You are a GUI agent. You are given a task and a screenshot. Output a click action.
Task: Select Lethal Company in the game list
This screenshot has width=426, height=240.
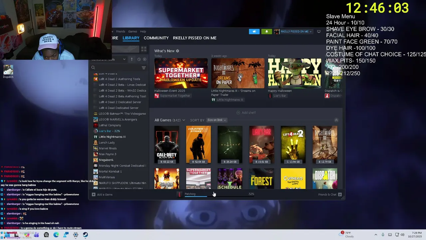[x=110, y=125]
